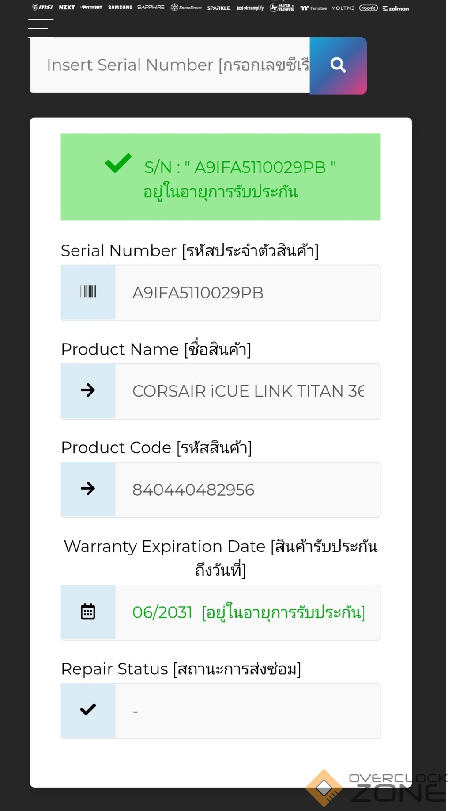Select the Samsung logo

[x=120, y=8]
